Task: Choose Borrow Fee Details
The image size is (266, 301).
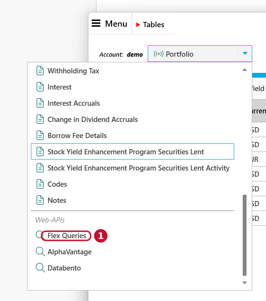Action: pos(77,136)
